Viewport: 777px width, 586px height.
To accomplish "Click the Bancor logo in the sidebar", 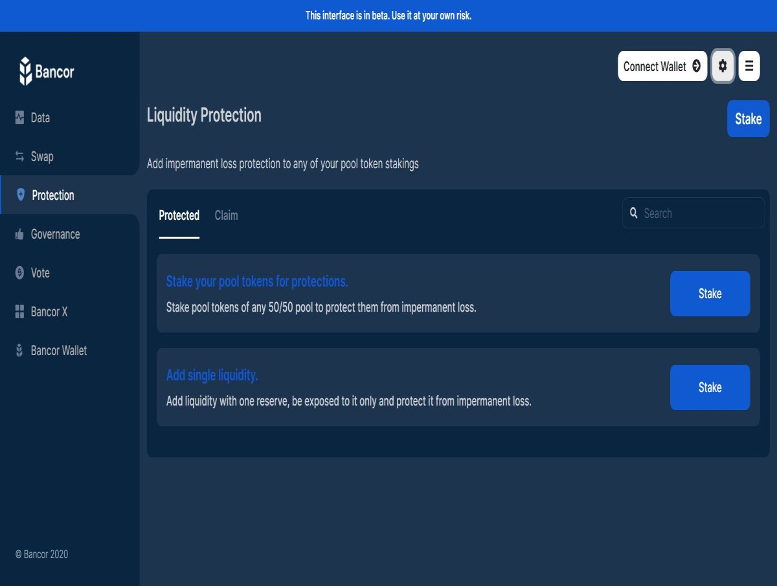I will click(x=47, y=71).
